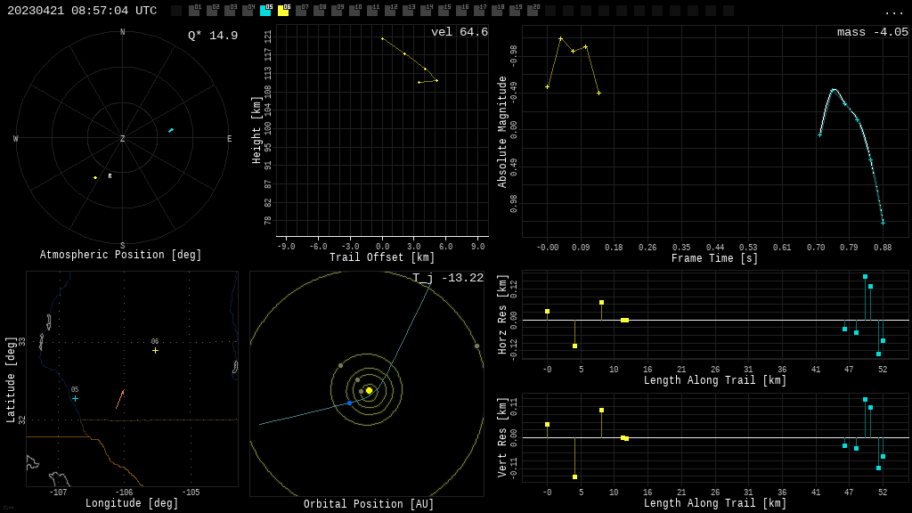Toggle station 20 square in top bar

click(x=533, y=11)
